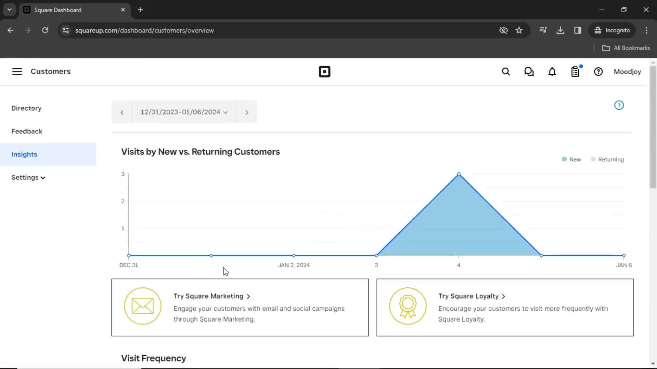The height and width of the screenshot is (369, 657).
Task: Open the media control icon in the toolbar
Action: point(543,30)
